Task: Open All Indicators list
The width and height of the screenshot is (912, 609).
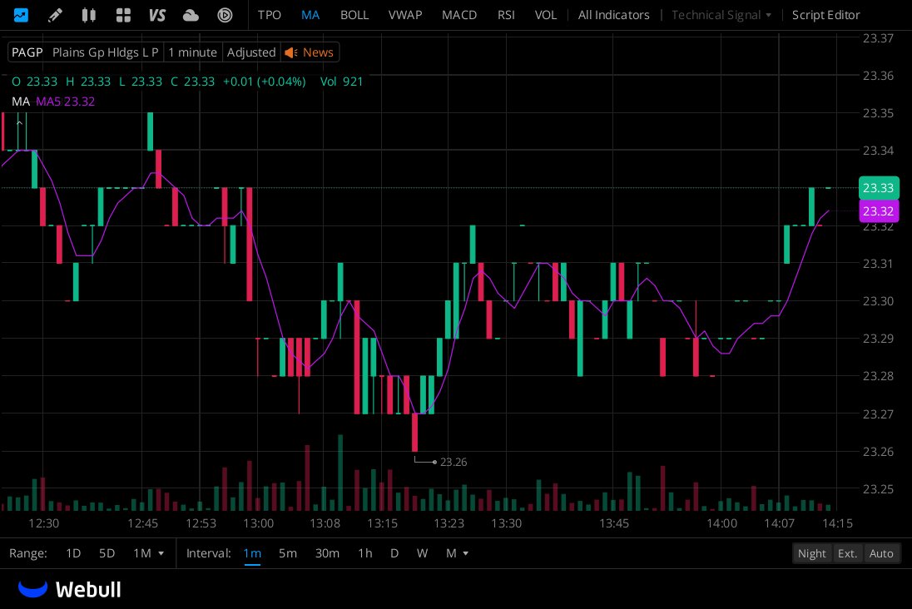Action: click(x=613, y=15)
